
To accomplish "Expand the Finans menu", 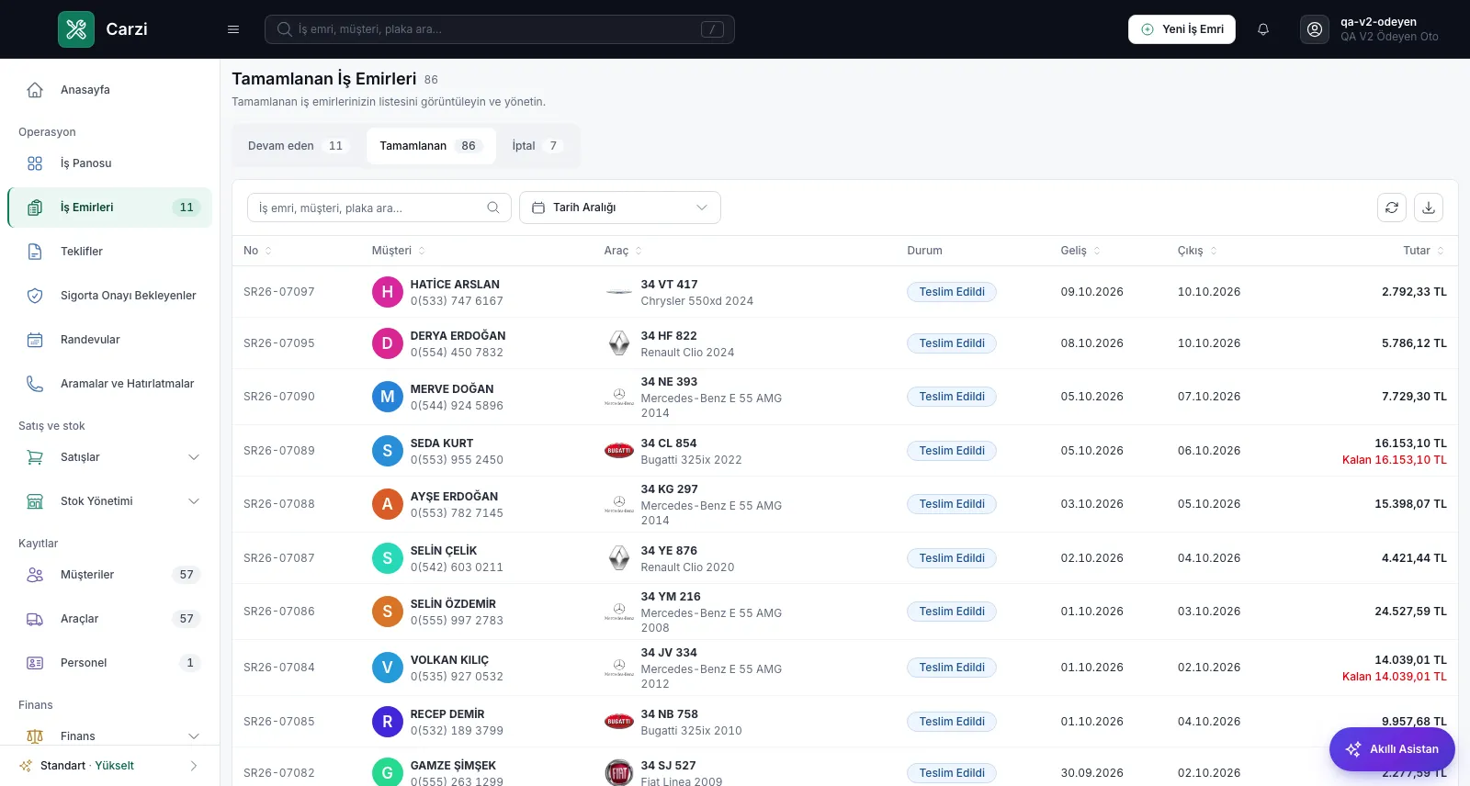I will point(194,736).
